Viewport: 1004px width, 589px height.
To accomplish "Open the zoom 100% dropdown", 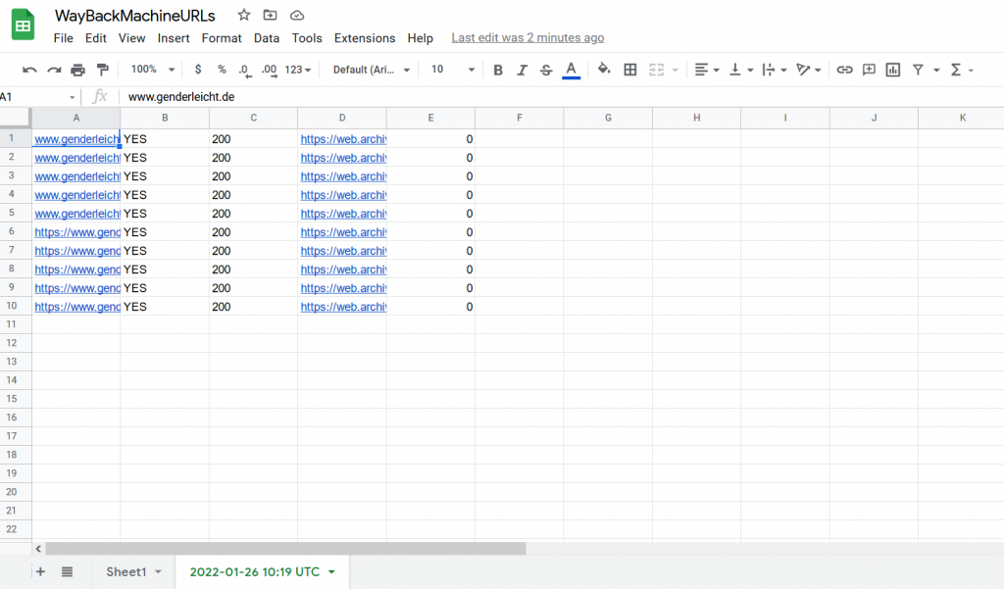I will click(x=153, y=70).
